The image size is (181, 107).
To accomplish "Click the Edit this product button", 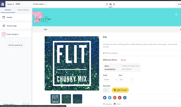I will (15, 45).
